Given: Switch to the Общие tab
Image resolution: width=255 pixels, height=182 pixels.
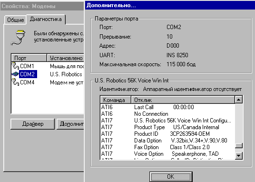Looking at the screenshot, I should coord(15,20).
